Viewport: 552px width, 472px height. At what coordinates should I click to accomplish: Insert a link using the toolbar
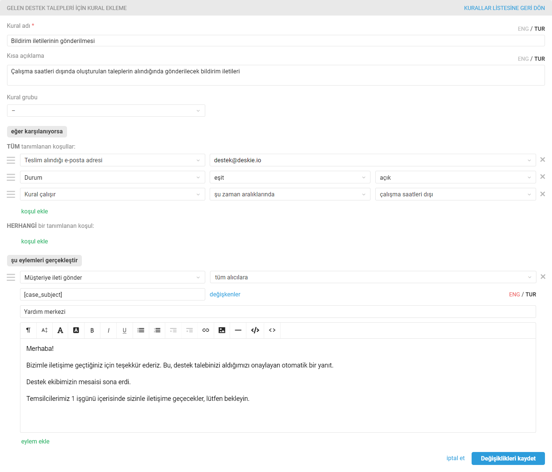[206, 330]
